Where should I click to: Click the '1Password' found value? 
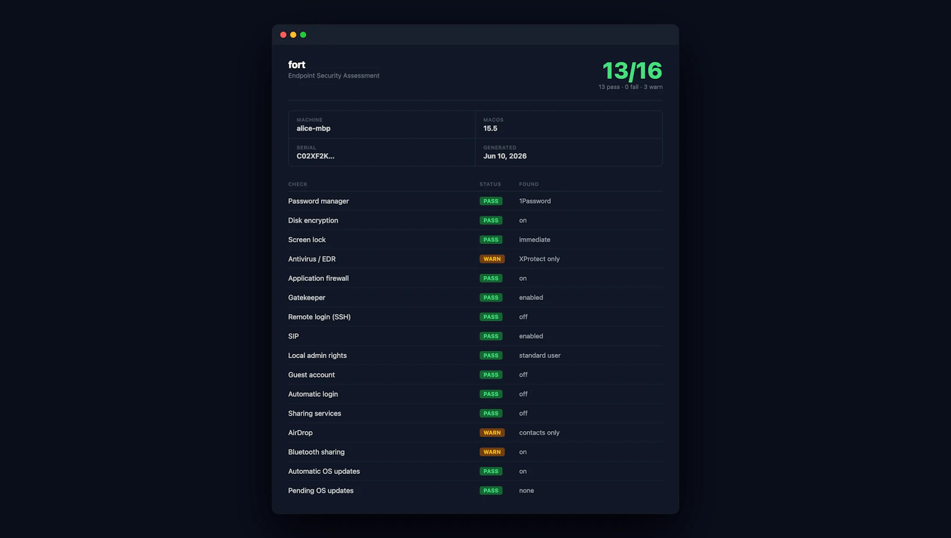535,201
